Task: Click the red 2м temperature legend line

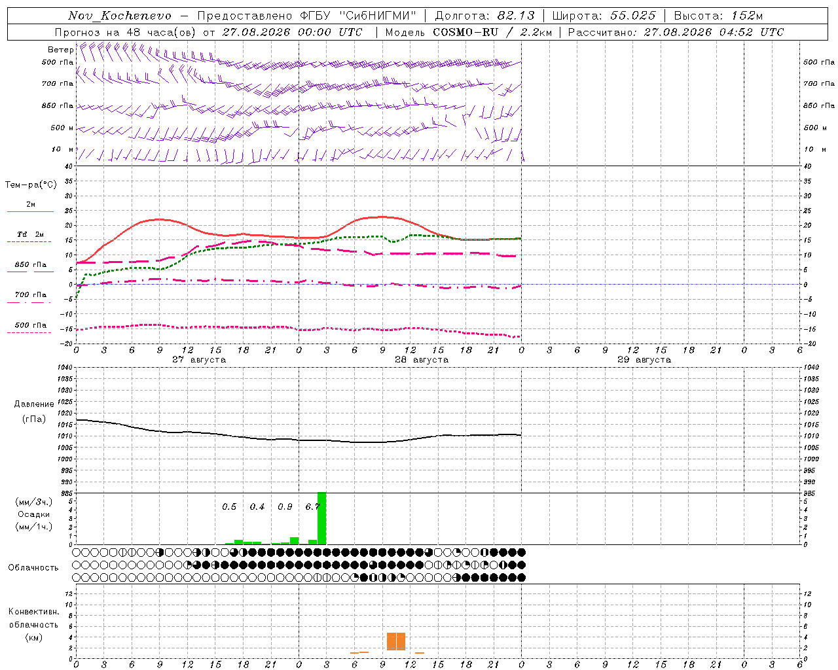Action: point(30,211)
